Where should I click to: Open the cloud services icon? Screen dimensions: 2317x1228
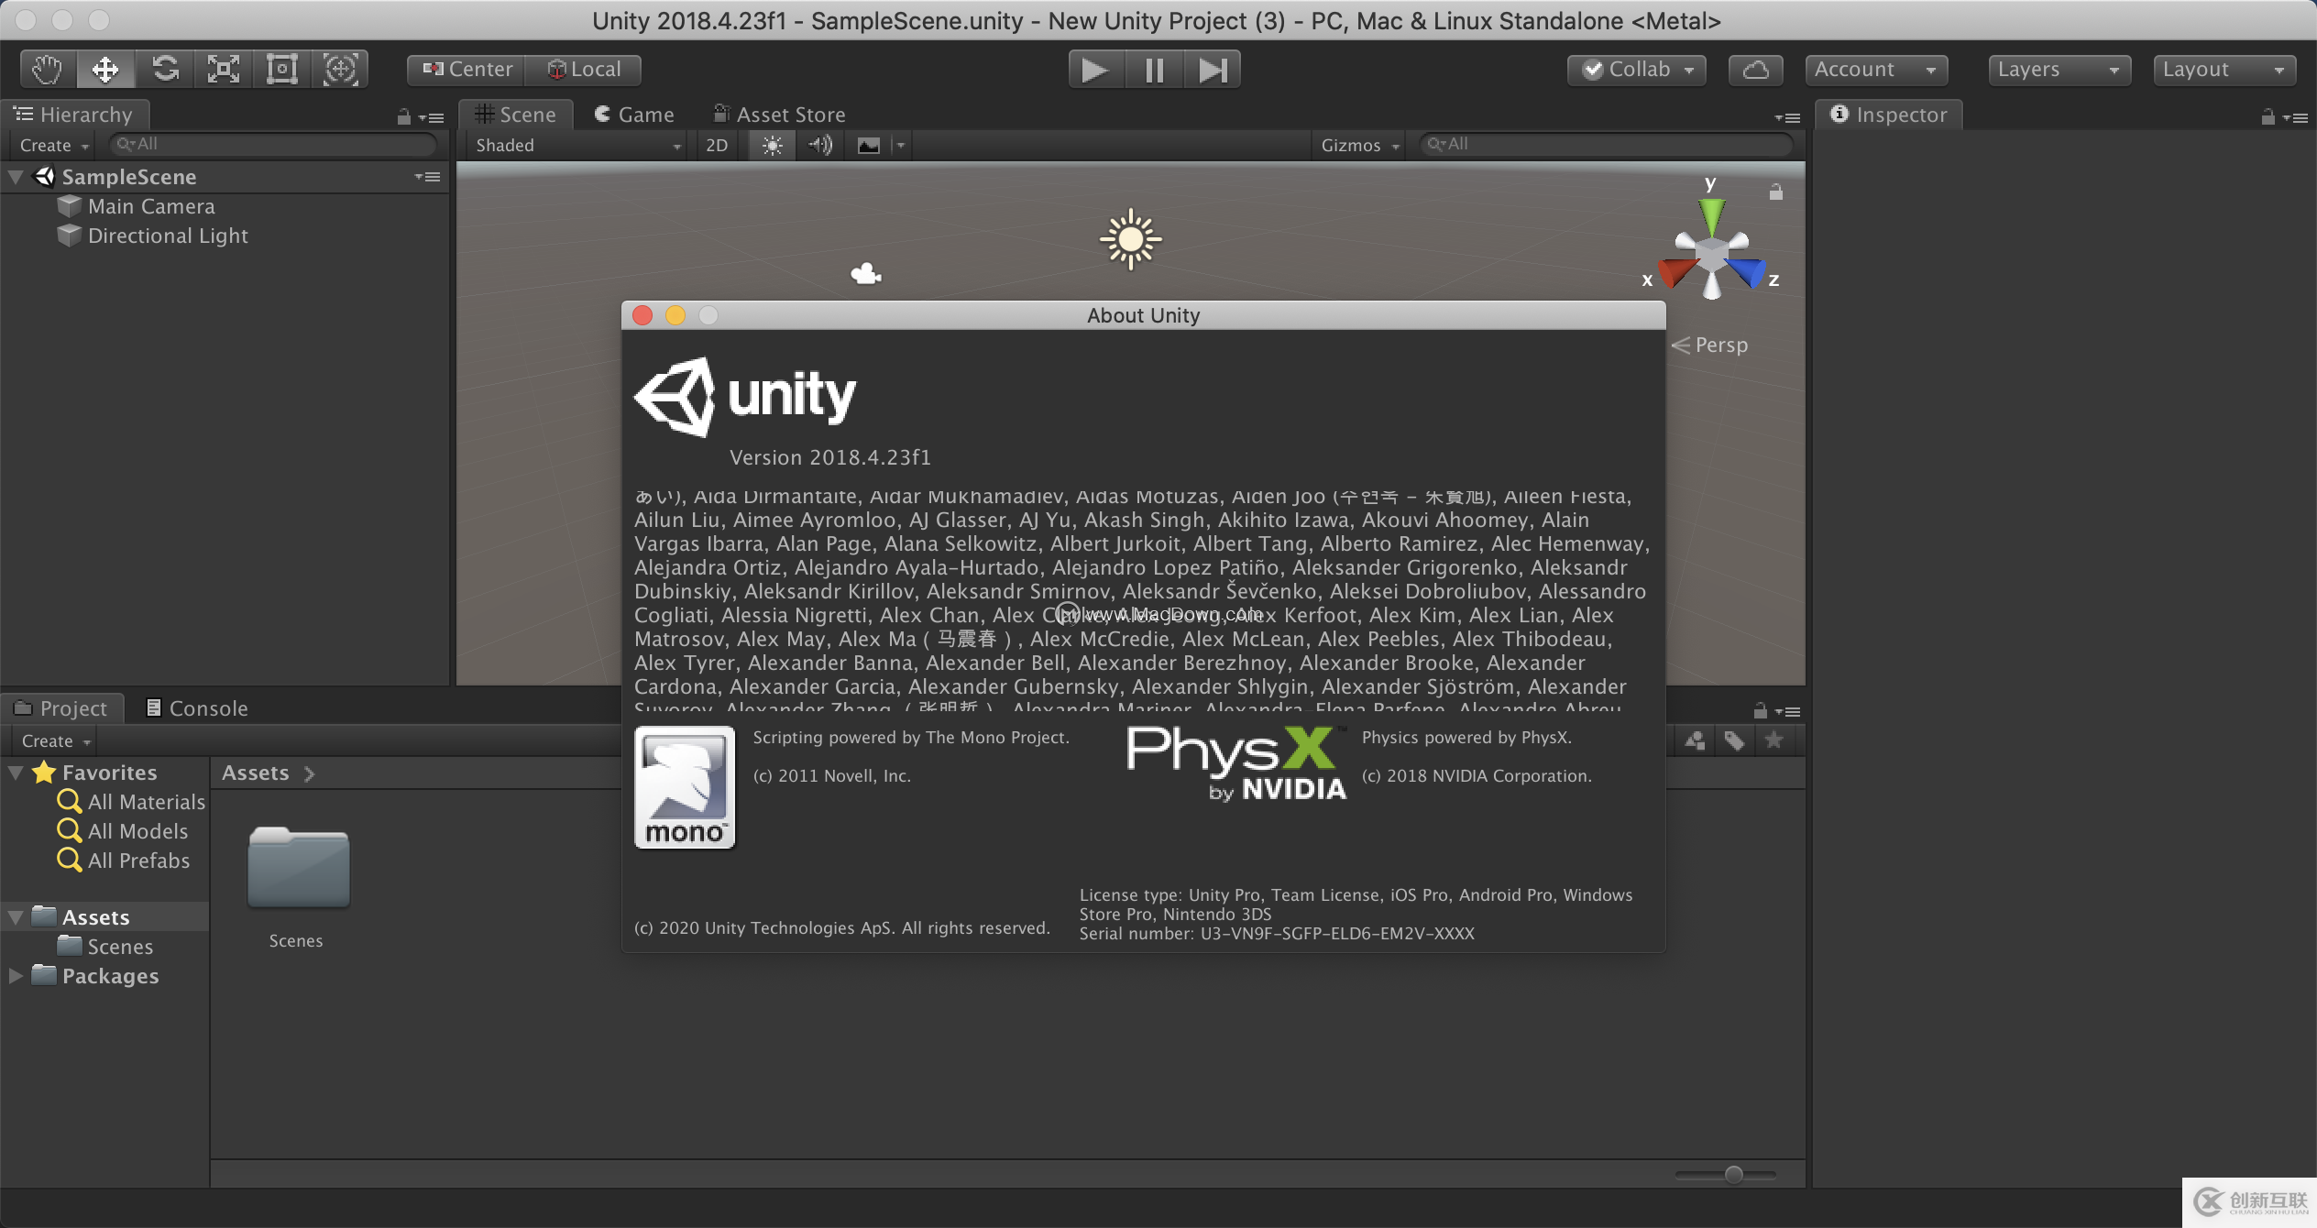tap(1755, 70)
